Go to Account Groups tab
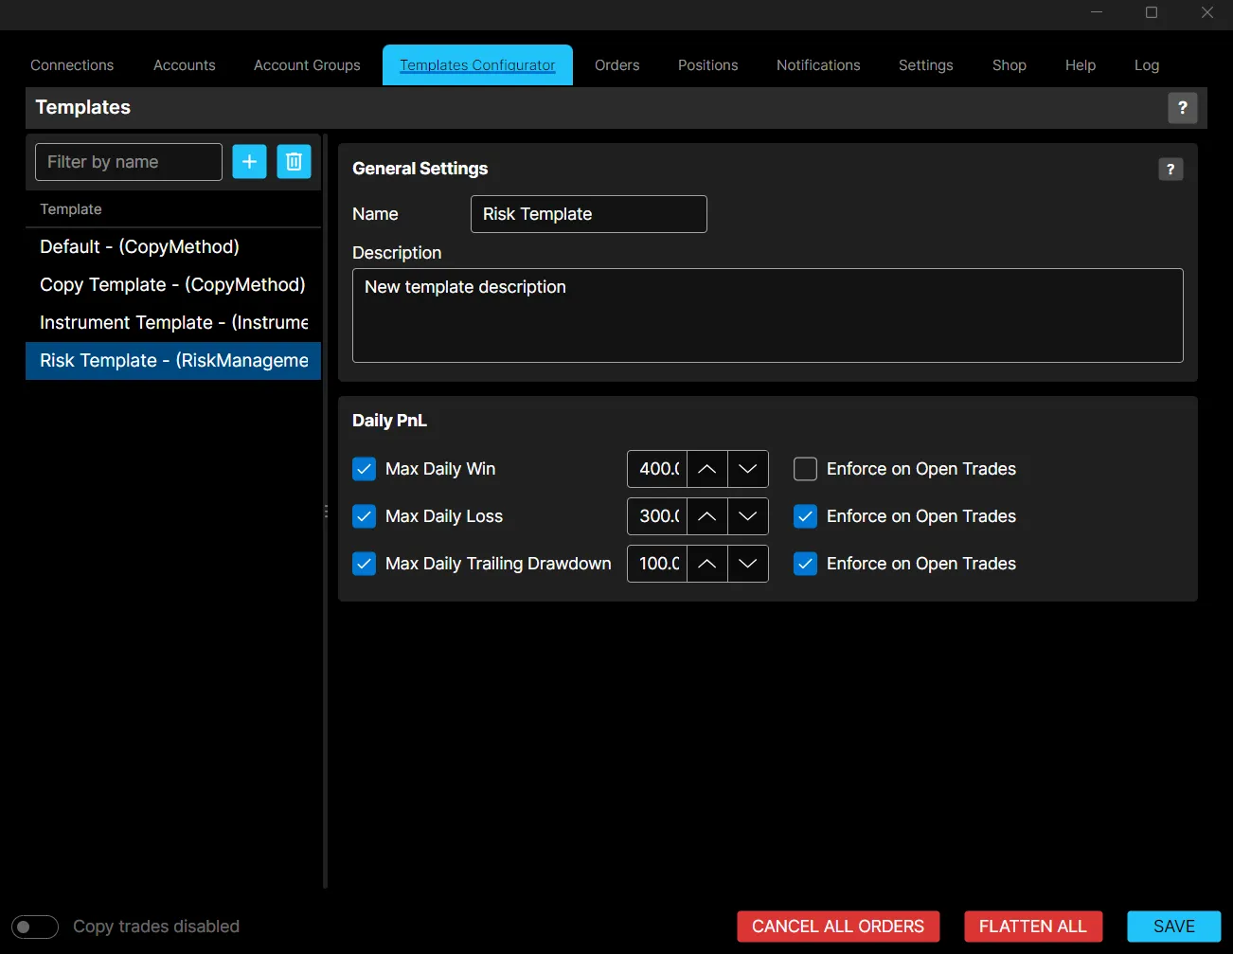 point(307,65)
